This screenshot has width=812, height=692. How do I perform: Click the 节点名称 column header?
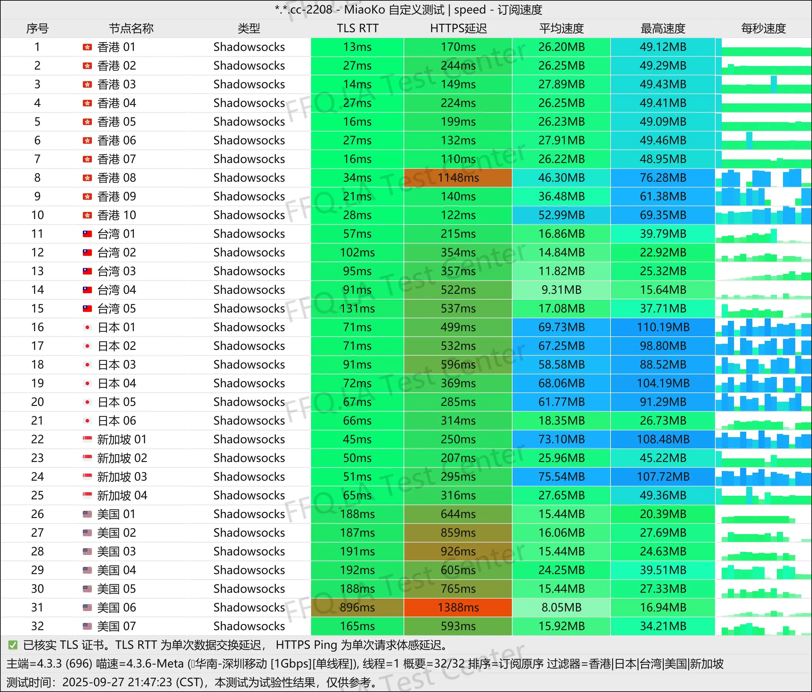(x=131, y=29)
